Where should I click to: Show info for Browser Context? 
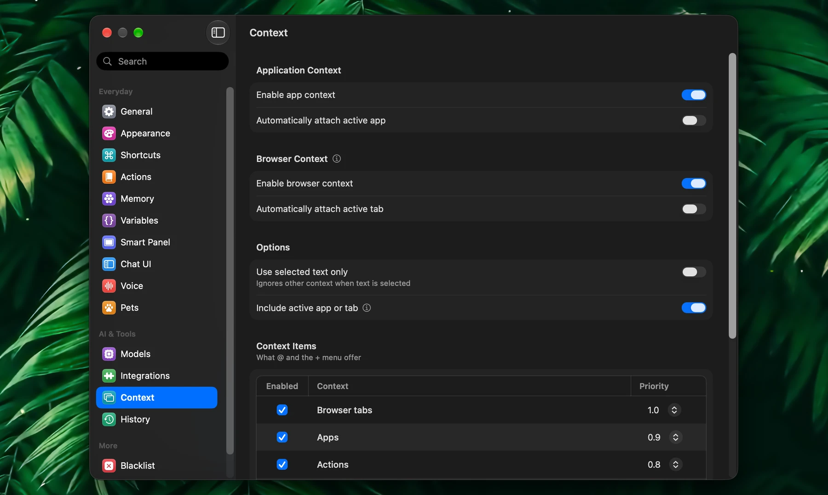tap(337, 159)
